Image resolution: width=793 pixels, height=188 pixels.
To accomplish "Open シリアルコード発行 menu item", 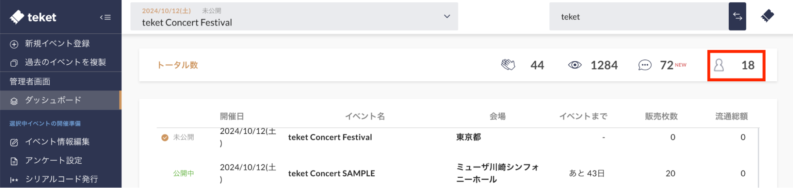I will click(x=61, y=179).
